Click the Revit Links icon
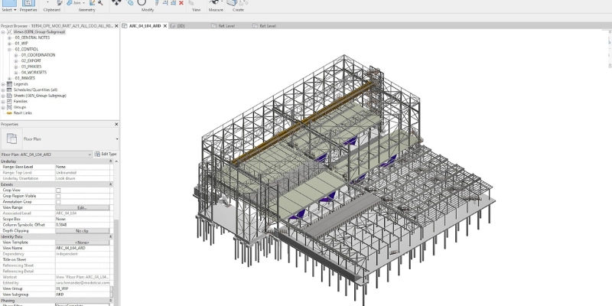 tap(9, 112)
